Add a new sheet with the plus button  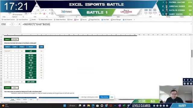point(37,100)
